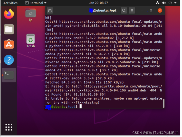Image resolution: width=182 pixels, height=137 pixels.
Task: Click 'python3-wheel all 0.34.2-1' text
Action: (x=83, y=54)
